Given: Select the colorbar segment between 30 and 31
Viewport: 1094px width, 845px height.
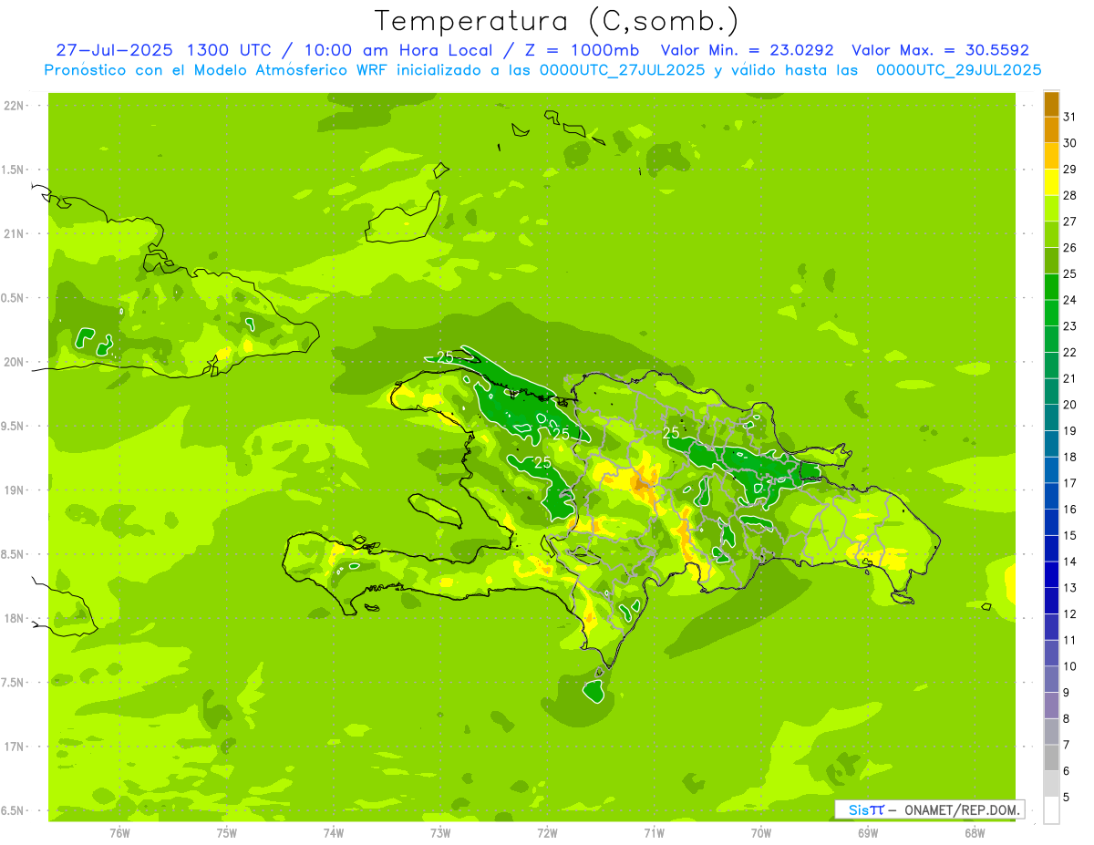Looking at the screenshot, I should pos(1051,130).
